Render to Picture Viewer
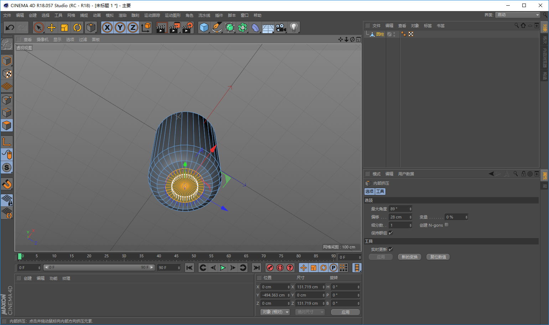The width and height of the screenshot is (549, 325). coord(175,27)
